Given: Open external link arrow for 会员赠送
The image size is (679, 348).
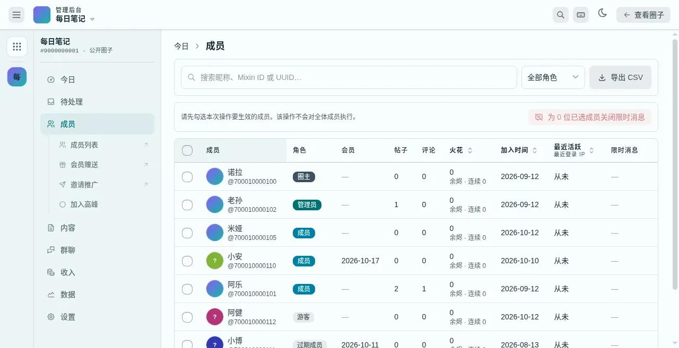Looking at the screenshot, I should tap(146, 165).
